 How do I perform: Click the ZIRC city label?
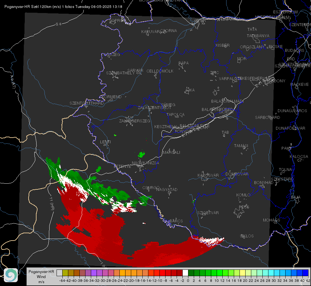coord(214,73)
